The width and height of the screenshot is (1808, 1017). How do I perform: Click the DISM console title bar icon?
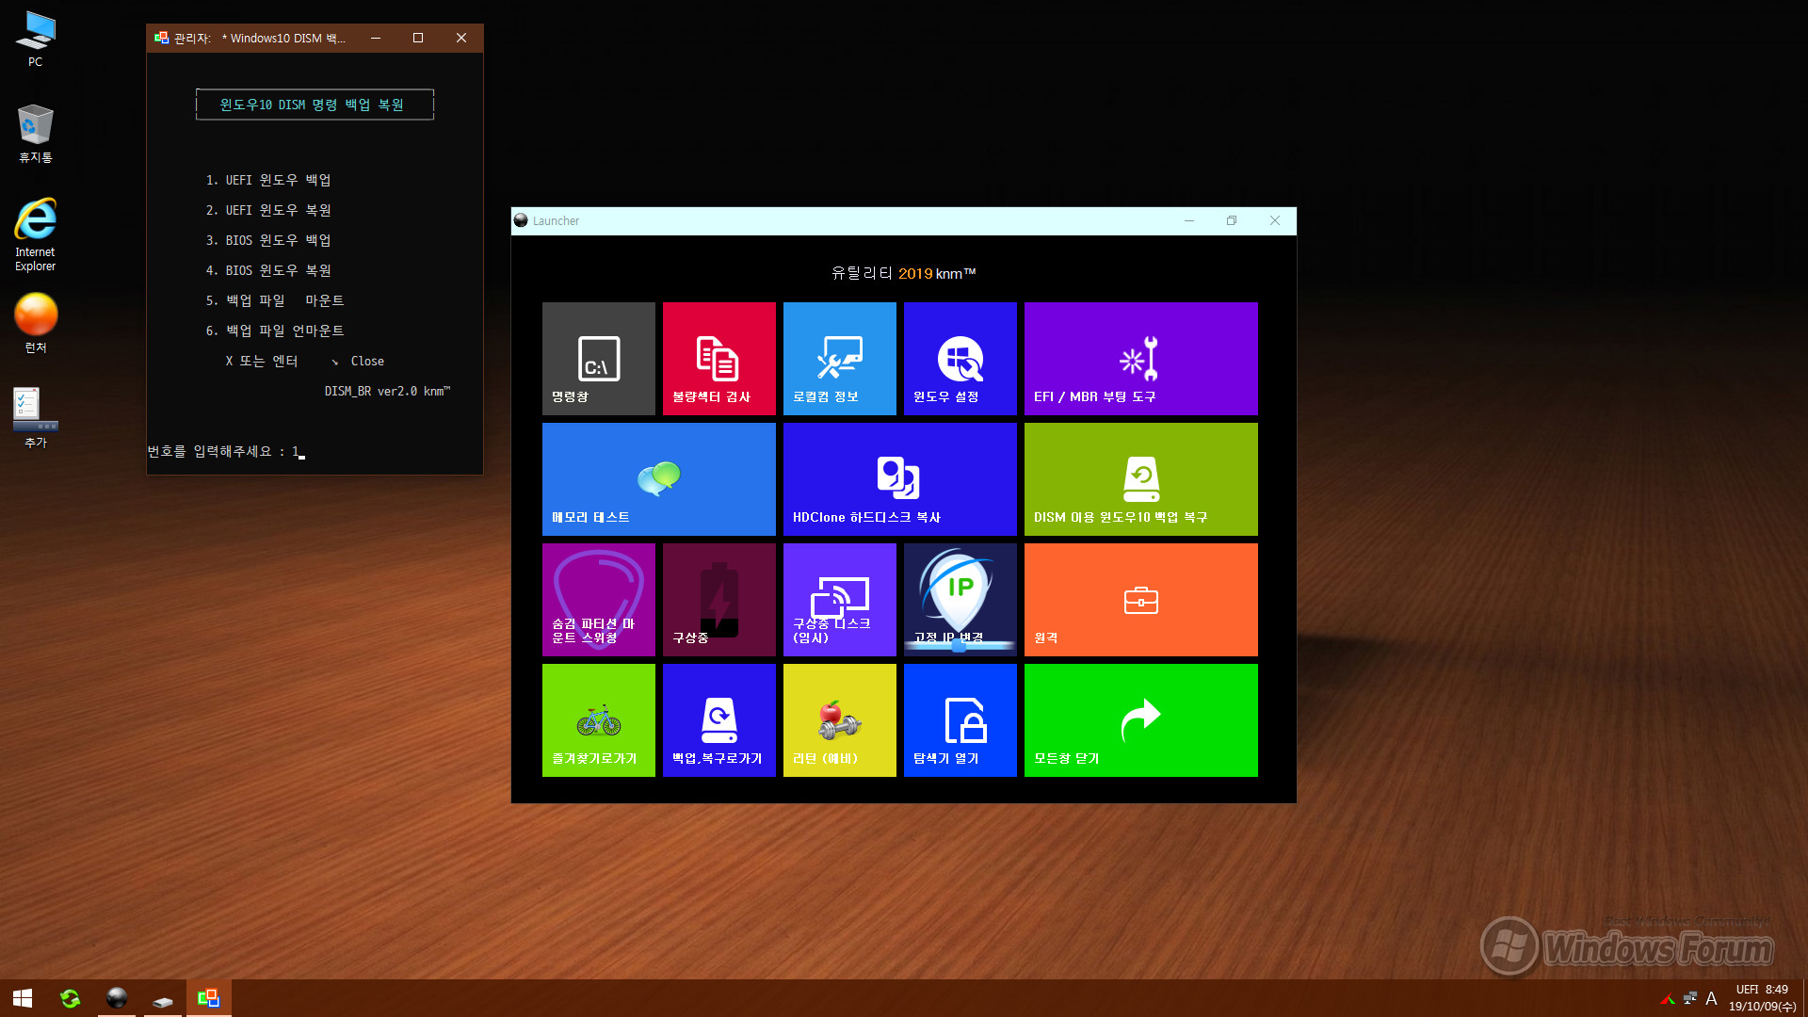(161, 38)
